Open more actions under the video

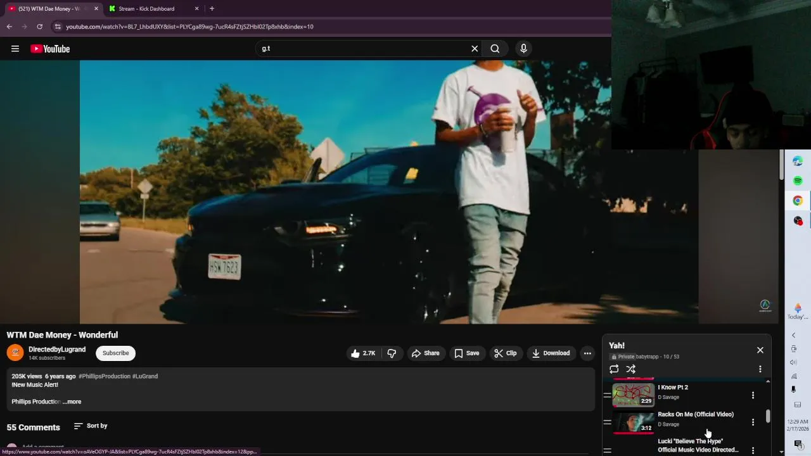click(x=587, y=353)
